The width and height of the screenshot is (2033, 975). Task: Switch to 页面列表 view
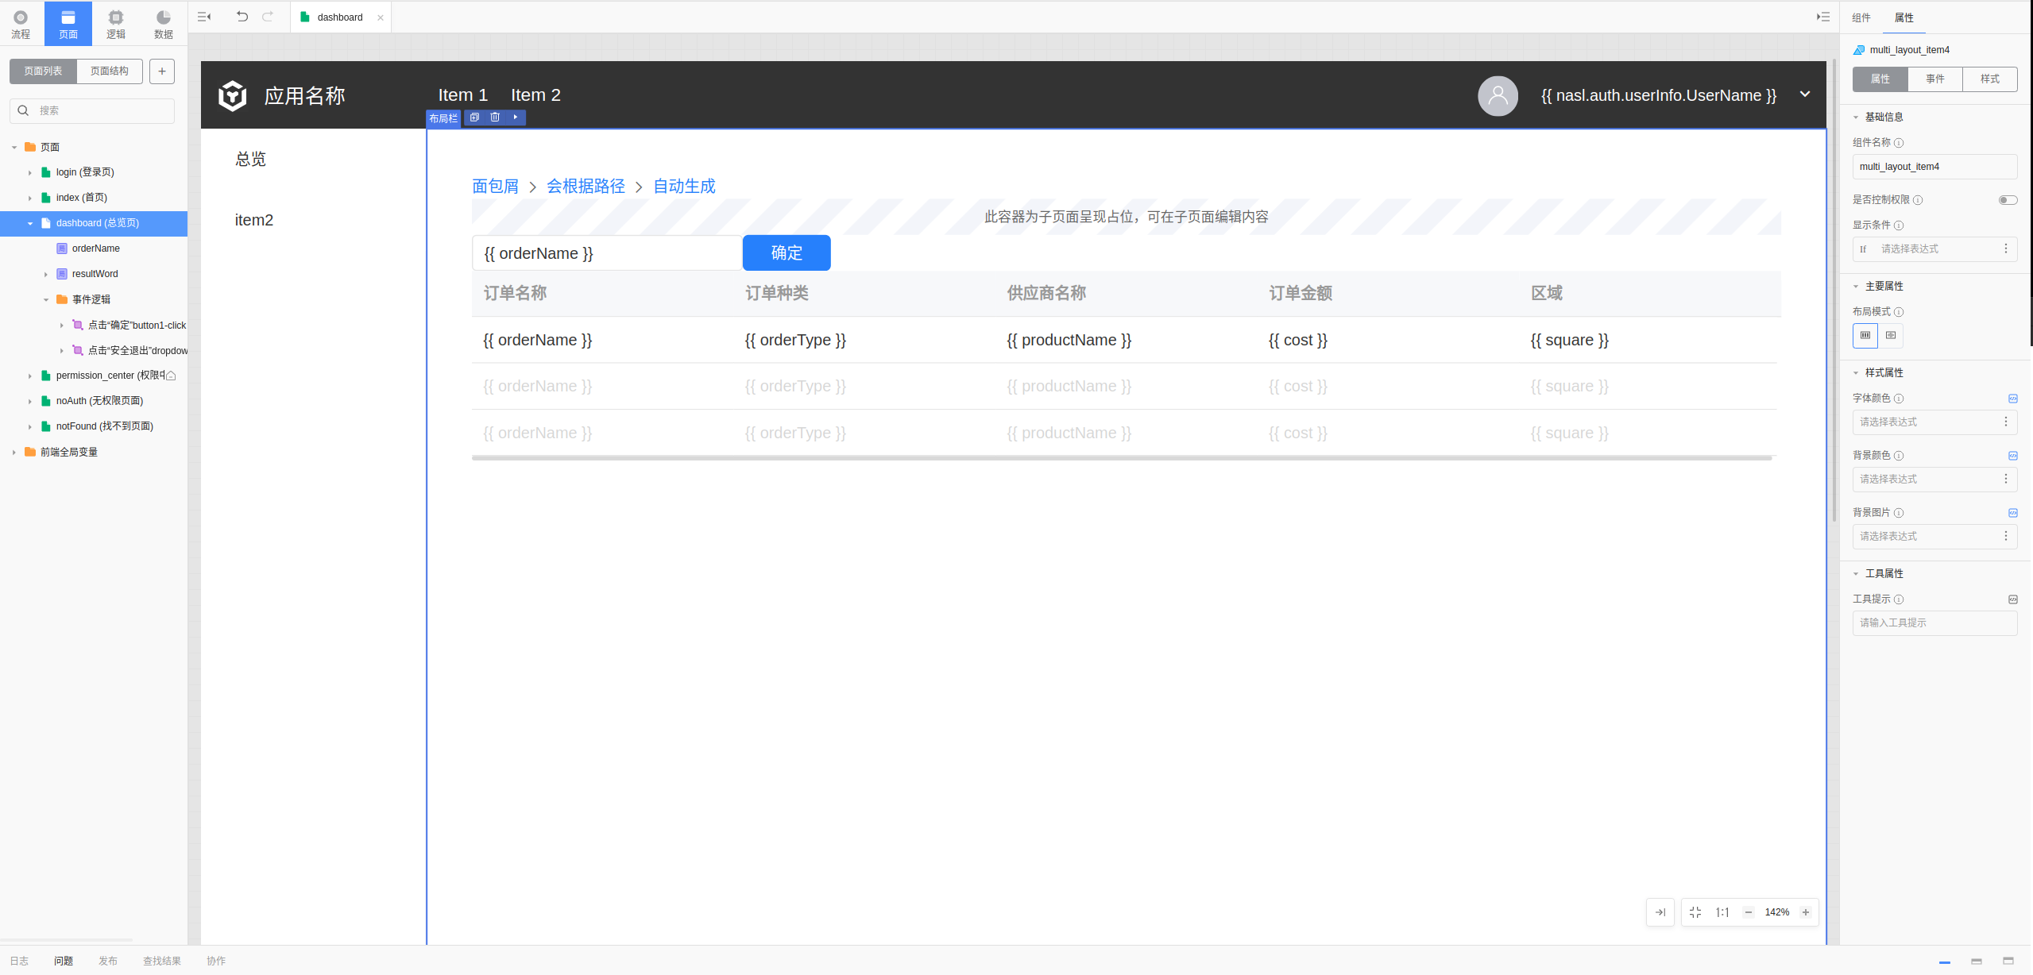(x=43, y=71)
